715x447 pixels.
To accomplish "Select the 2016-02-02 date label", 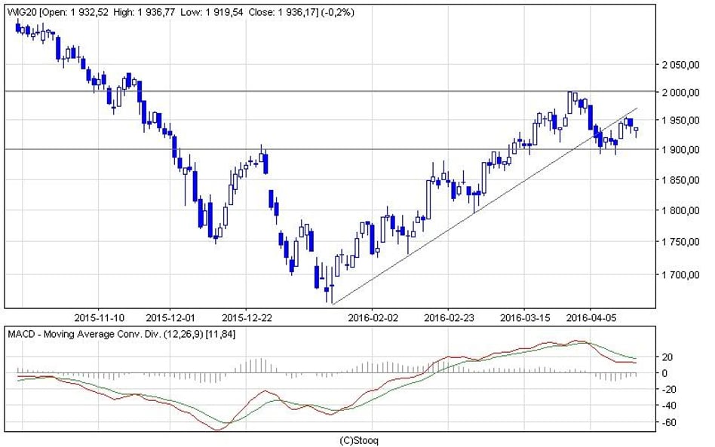I will click(373, 317).
